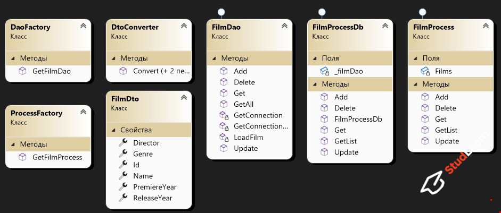Collapse the Поля section in FilmProcess
This screenshot has height=213, width=501.
point(415,58)
